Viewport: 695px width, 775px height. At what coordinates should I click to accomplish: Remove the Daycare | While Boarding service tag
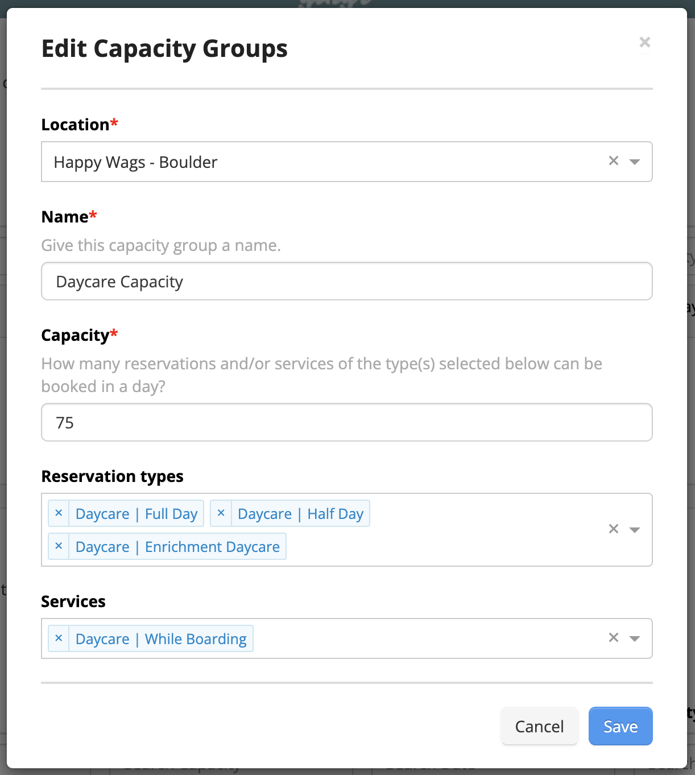click(59, 638)
